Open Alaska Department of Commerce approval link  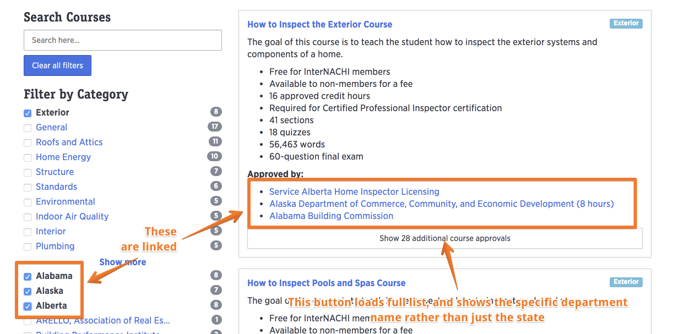coord(441,204)
